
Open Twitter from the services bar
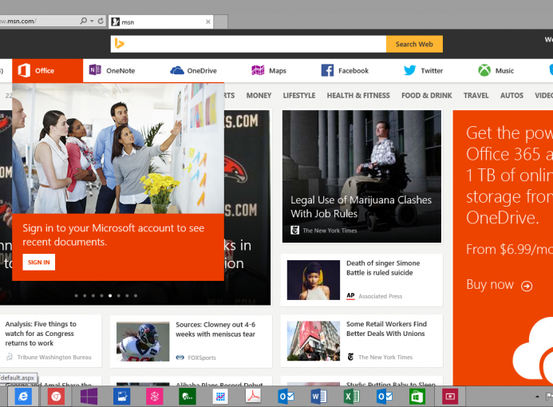(x=423, y=70)
